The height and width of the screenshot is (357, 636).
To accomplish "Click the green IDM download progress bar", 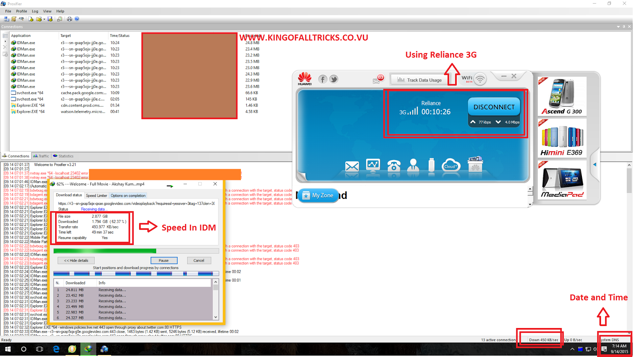I will tap(136, 251).
